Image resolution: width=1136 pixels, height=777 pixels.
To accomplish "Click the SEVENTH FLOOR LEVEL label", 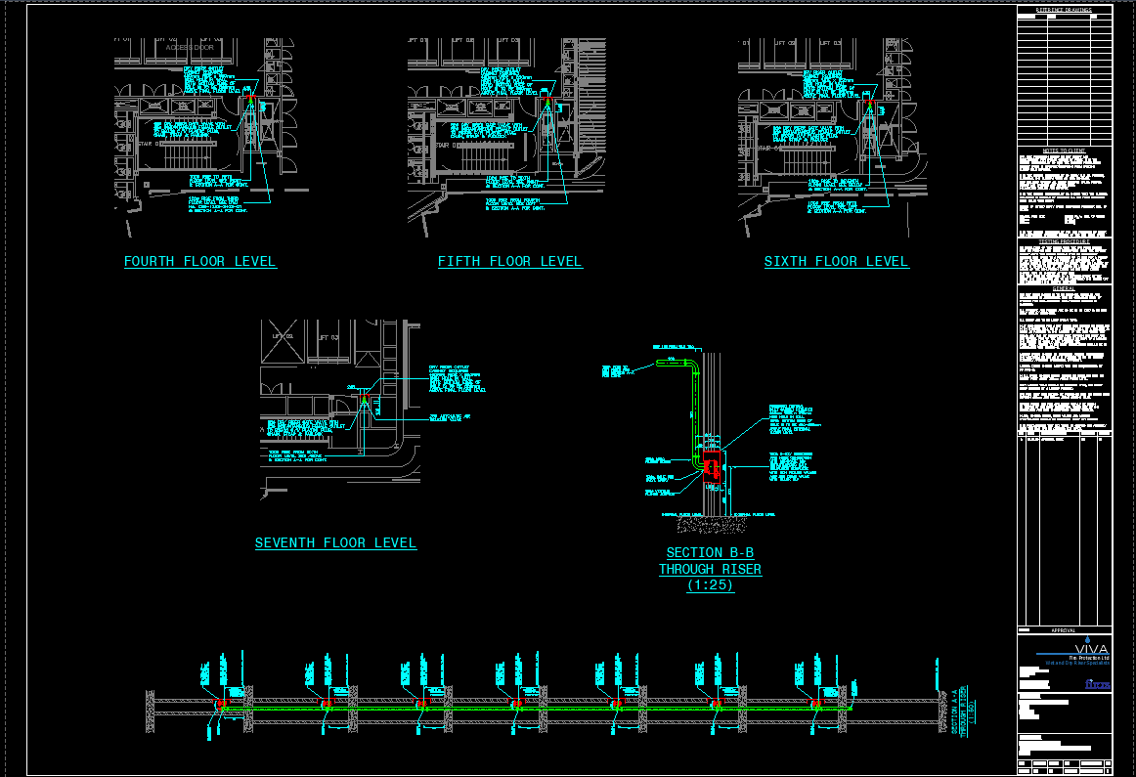I will pyautogui.click(x=336, y=542).
